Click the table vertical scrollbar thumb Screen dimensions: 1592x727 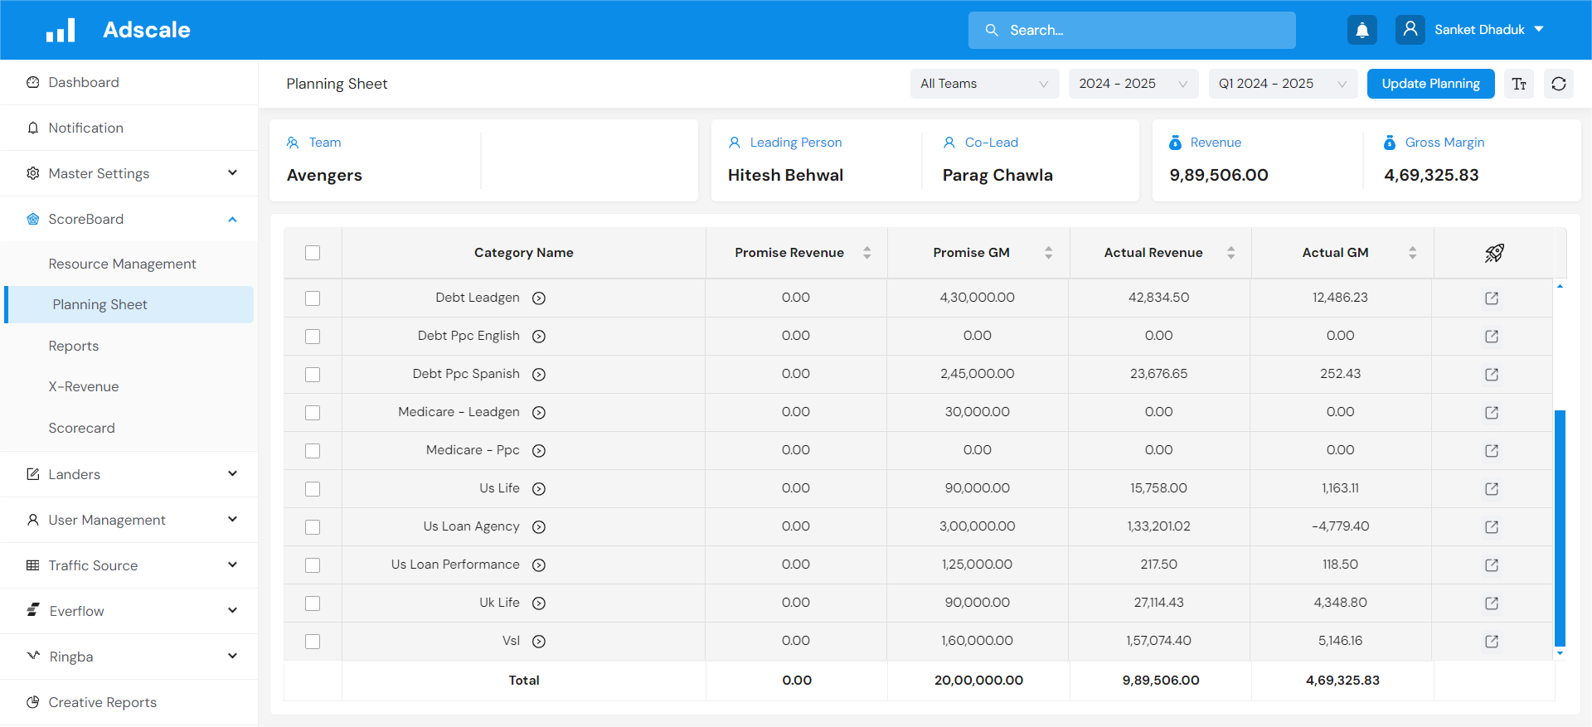point(1560,528)
